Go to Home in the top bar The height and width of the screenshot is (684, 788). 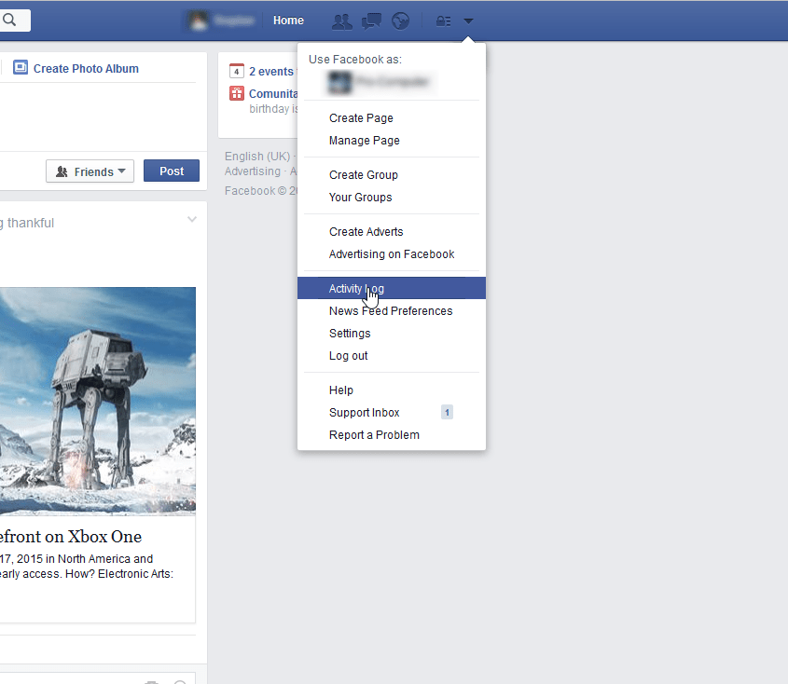[x=288, y=21]
